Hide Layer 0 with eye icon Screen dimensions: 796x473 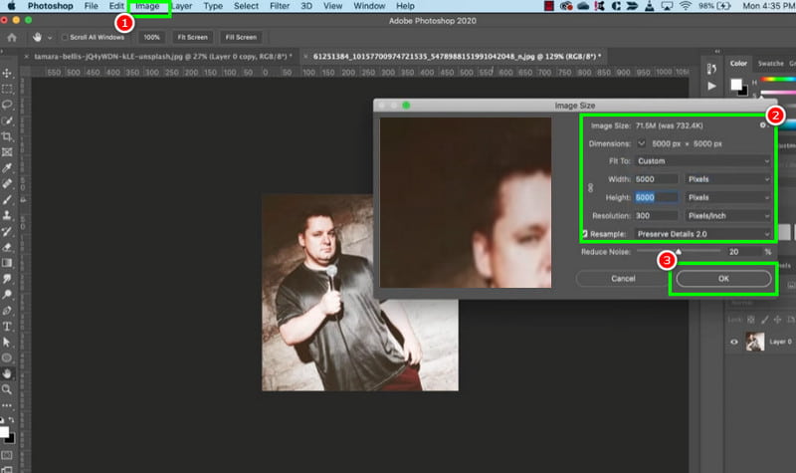click(734, 342)
